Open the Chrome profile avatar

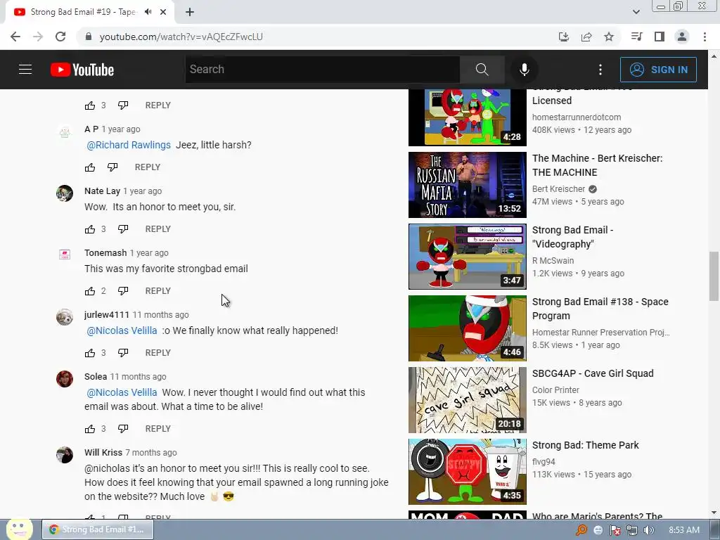click(682, 37)
